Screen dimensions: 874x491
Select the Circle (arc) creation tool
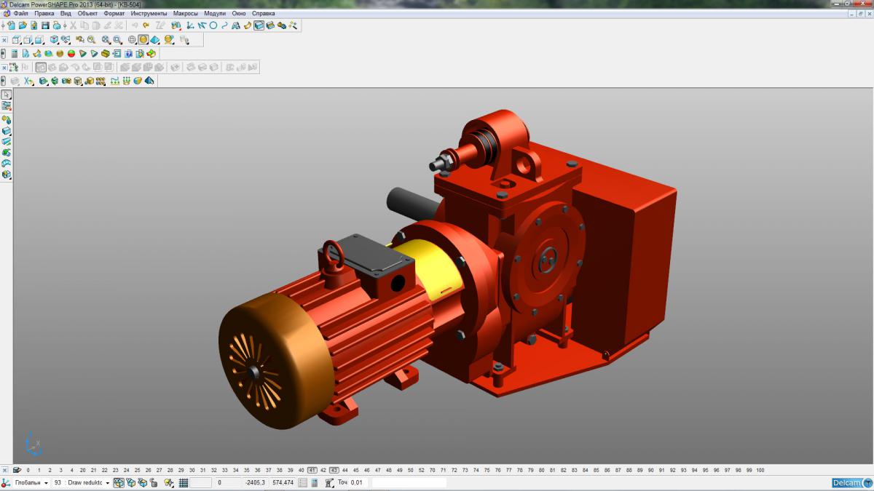tap(213, 25)
